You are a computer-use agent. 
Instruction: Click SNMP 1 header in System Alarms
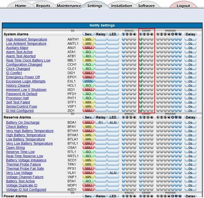click(141, 34)
